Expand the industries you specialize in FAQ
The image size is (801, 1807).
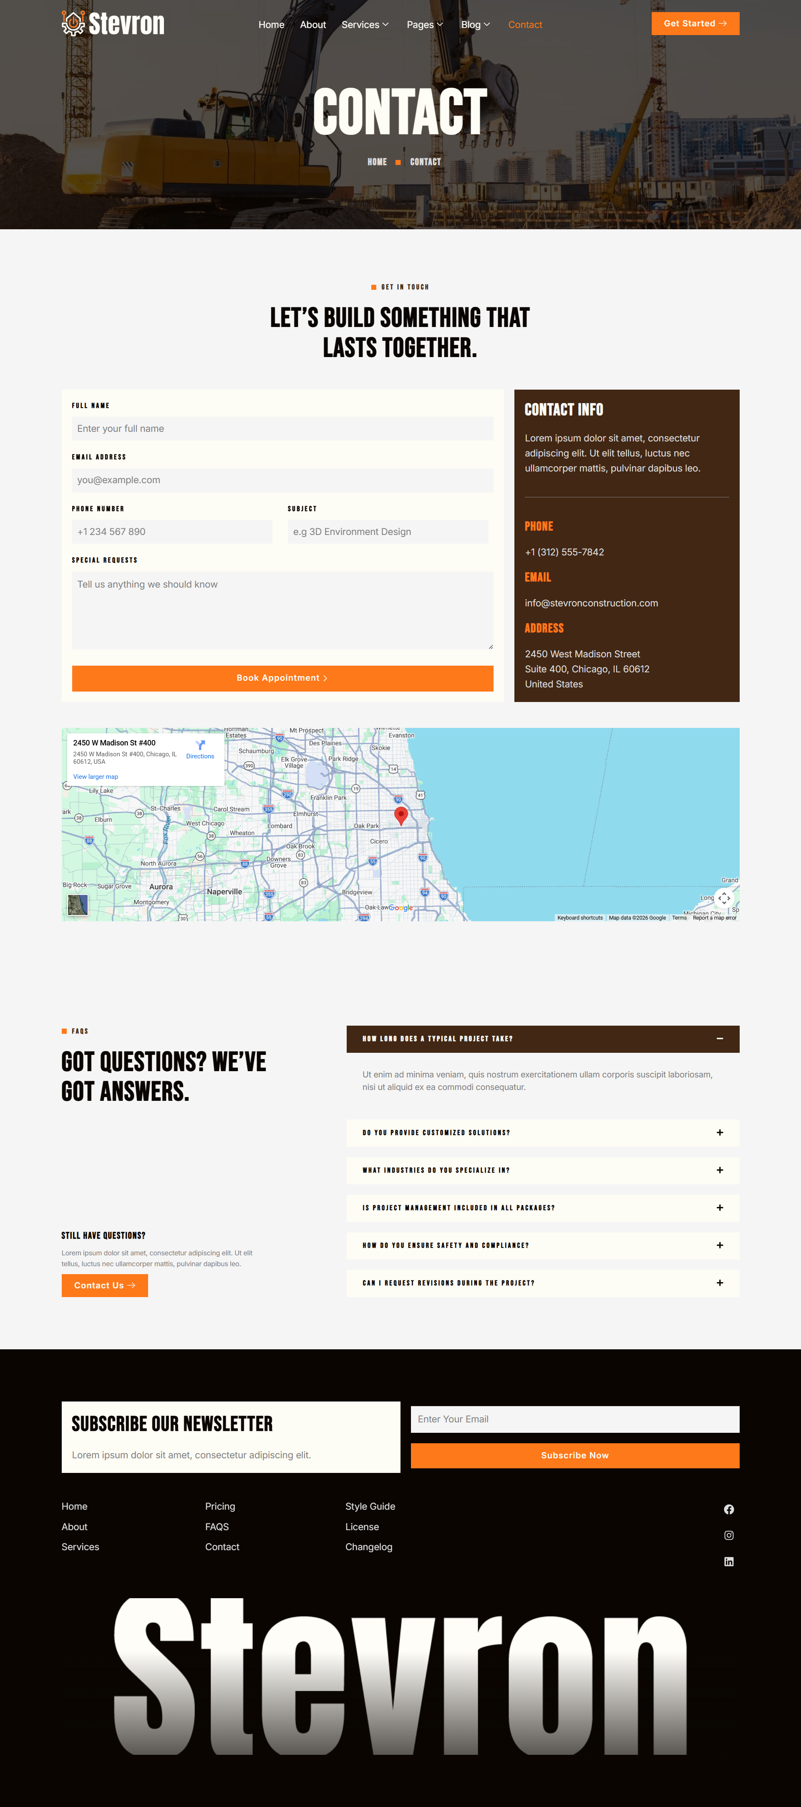pos(720,1170)
